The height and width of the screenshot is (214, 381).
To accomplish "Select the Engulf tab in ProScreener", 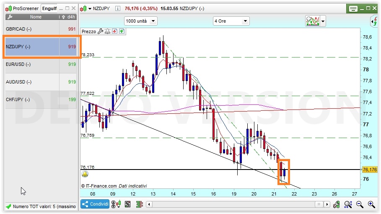I will pyautogui.click(x=49, y=8).
